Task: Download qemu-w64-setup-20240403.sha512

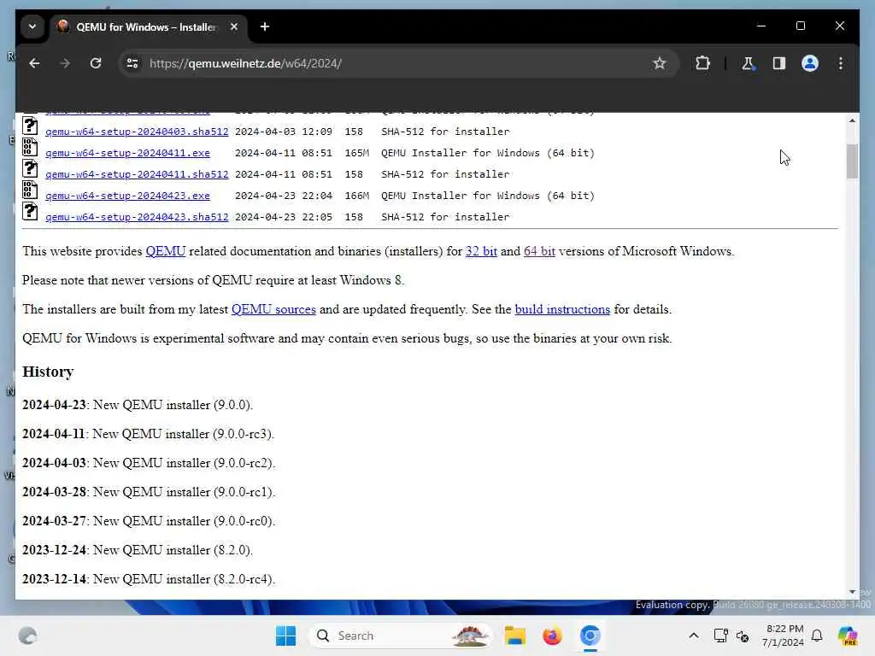Action: coord(137,132)
